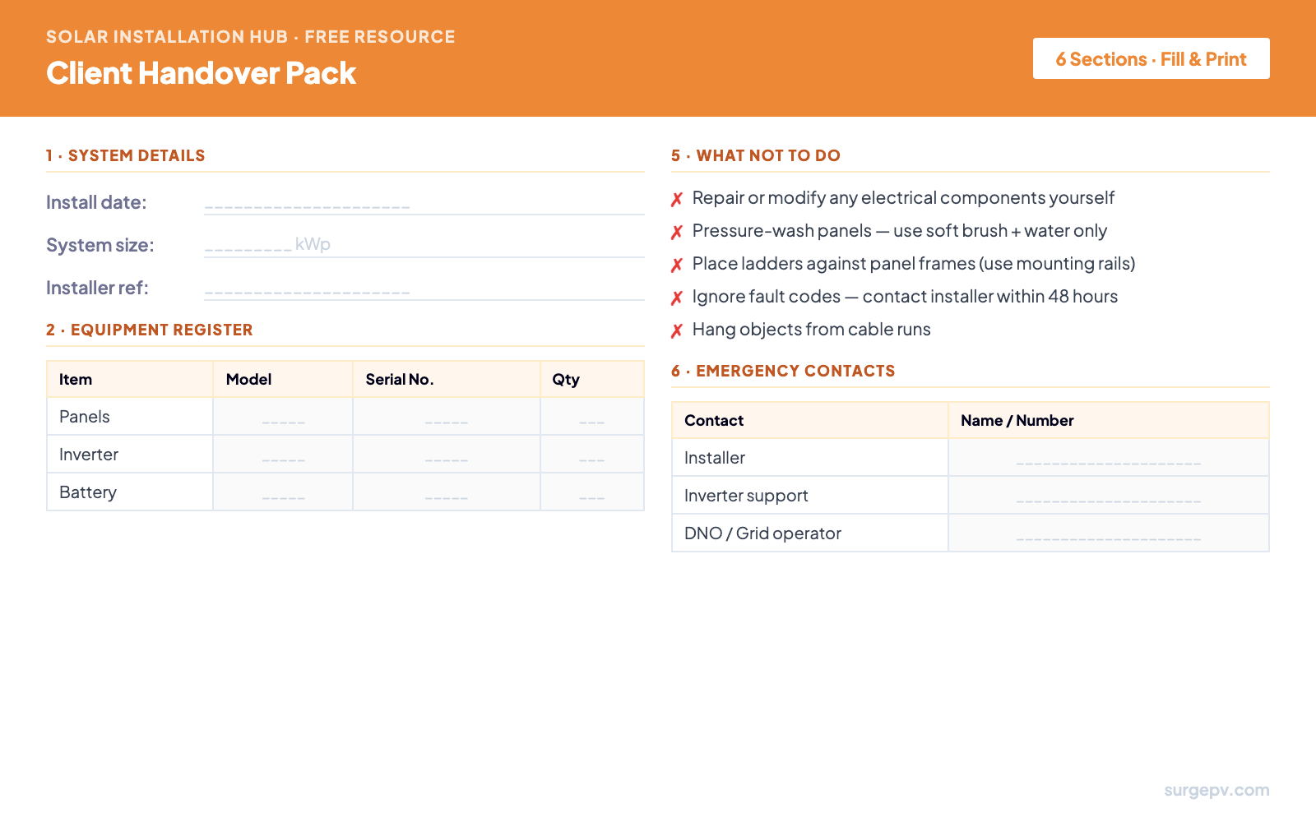The image size is (1316, 822).
Task: Select the DNO / Grid operator row
Action: coord(762,533)
